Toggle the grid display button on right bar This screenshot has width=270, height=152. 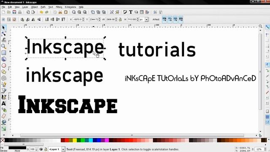click(x=267, y=117)
